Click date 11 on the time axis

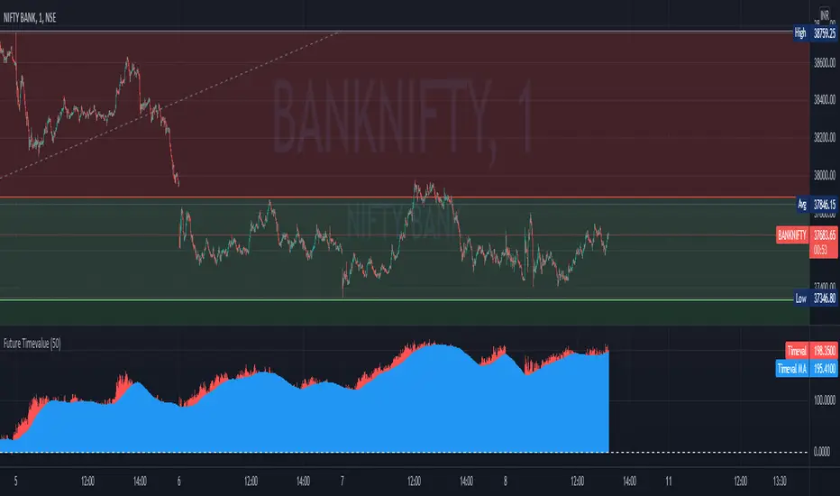[x=669, y=481]
